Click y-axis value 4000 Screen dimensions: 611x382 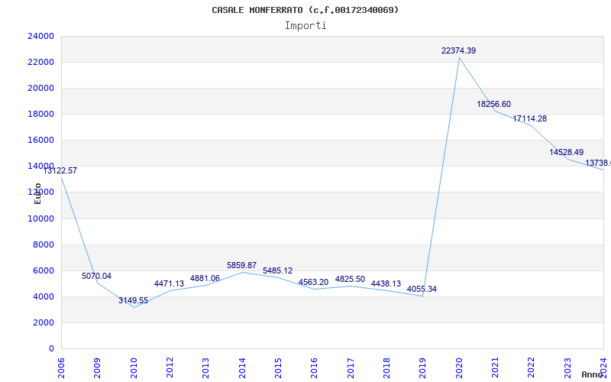point(43,296)
